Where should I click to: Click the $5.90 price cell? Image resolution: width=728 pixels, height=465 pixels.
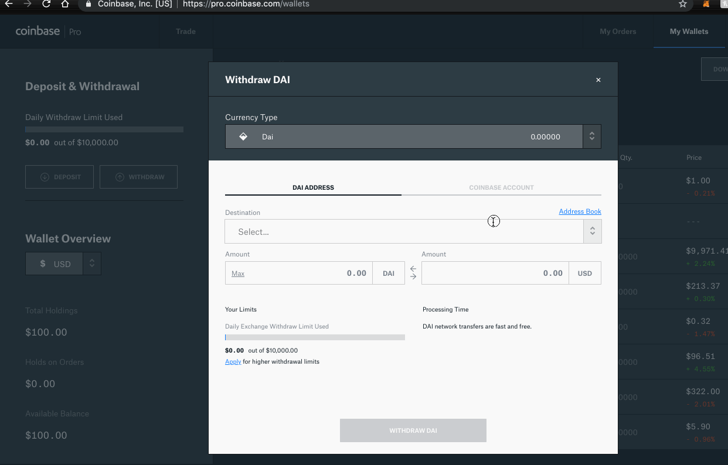click(x=698, y=426)
